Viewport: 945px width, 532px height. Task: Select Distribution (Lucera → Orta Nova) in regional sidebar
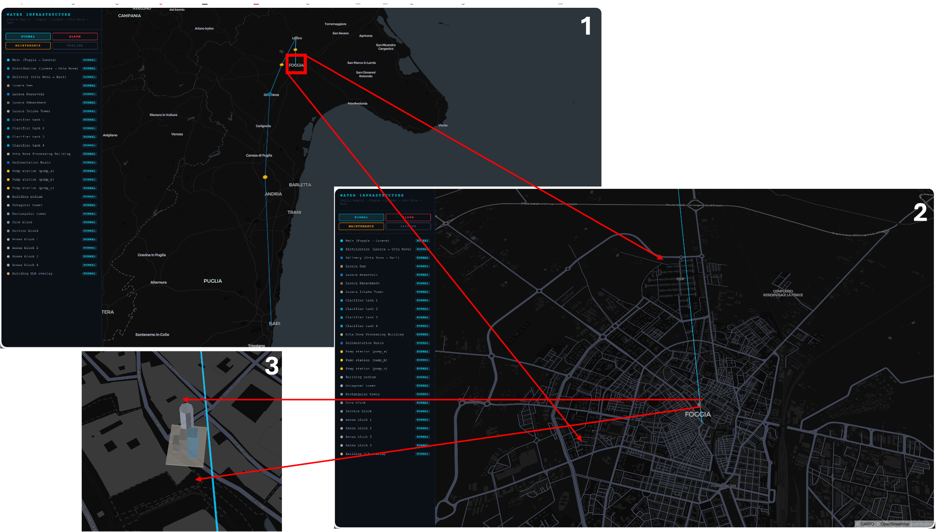51,68
